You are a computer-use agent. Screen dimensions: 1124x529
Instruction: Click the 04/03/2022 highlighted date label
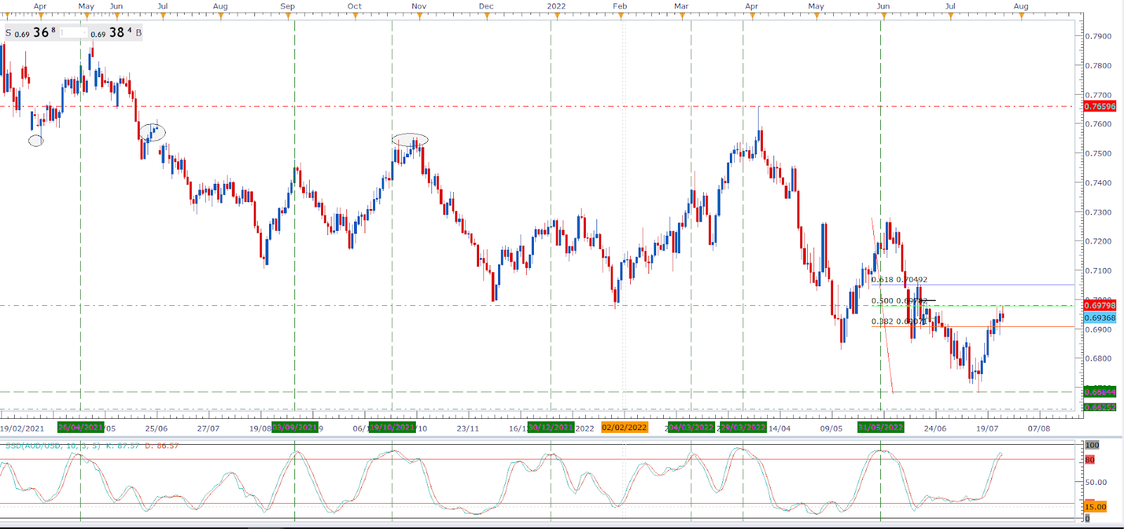691,427
